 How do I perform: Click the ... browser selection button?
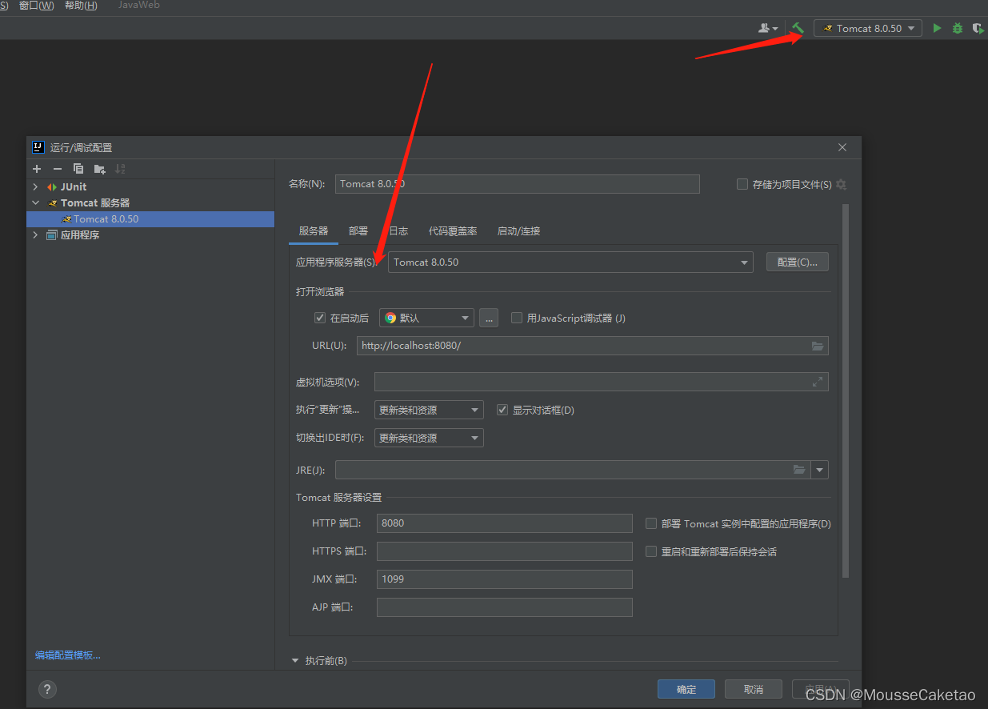[x=489, y=318]
